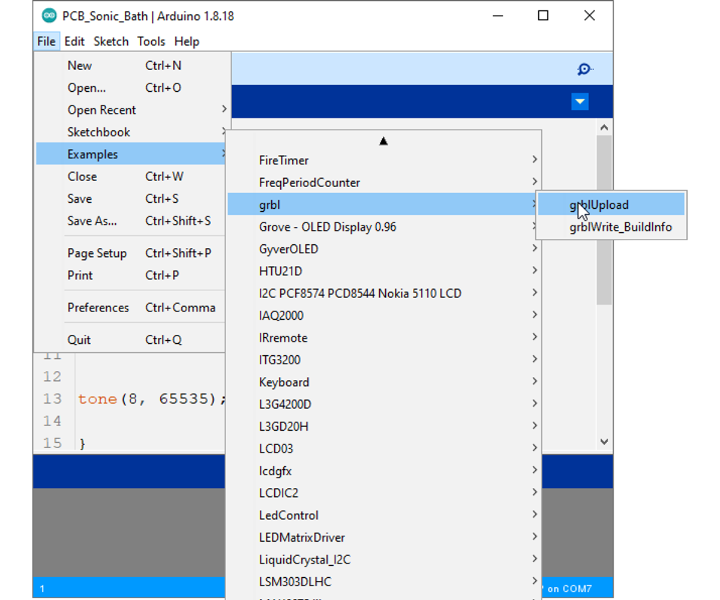The image size is (720, 600).
Task: Expand I2C PCF8574 PCD8544 Nokia 5110 LCD examples
Action: pos(384,294)
